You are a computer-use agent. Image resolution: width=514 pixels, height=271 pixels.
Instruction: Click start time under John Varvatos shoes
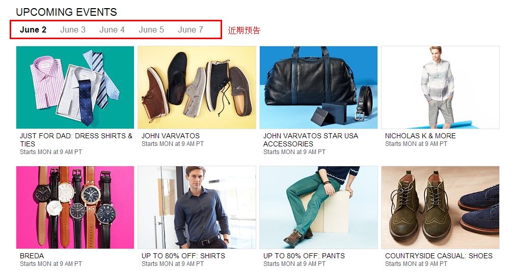pyautogui.click(x=173, y=144)
